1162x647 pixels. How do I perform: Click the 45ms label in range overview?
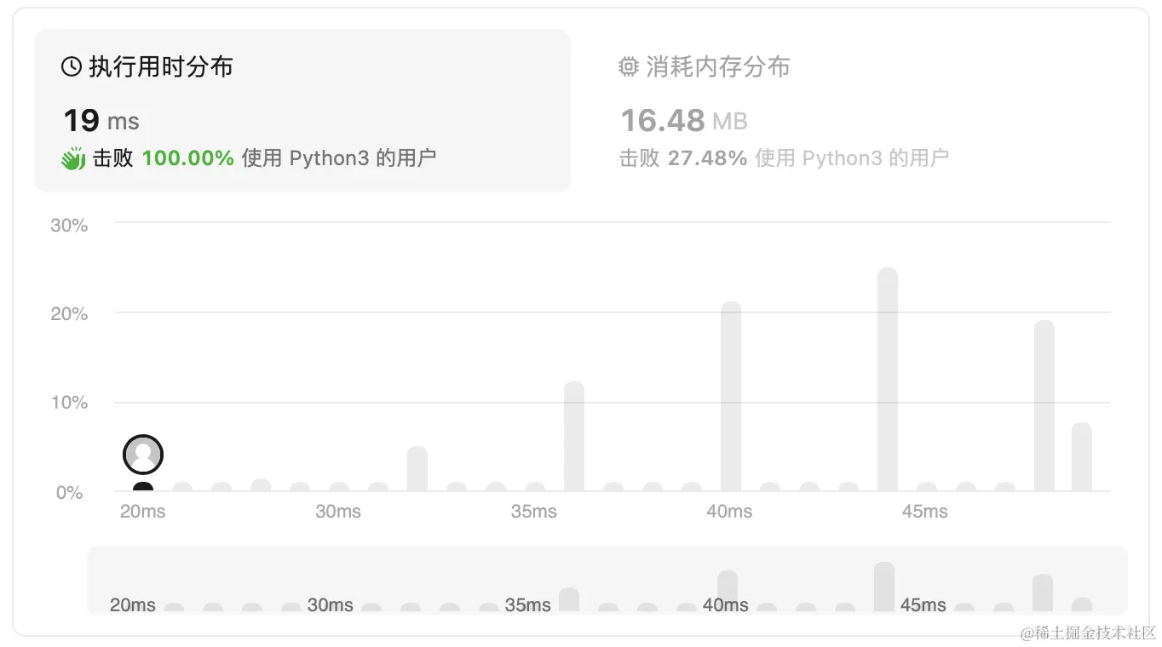pos(923,605)
